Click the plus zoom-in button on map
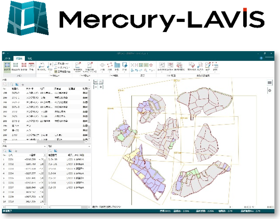 coord(101,87)
